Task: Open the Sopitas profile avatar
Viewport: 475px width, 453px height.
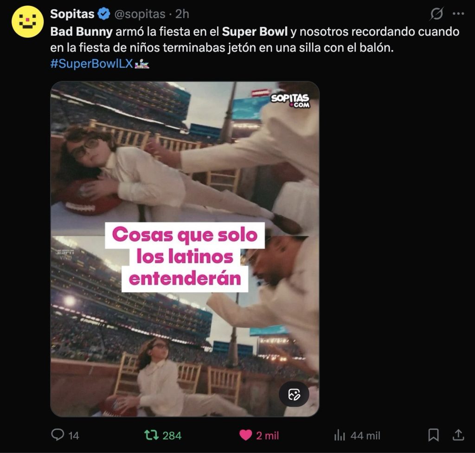Action: point(27,21)
